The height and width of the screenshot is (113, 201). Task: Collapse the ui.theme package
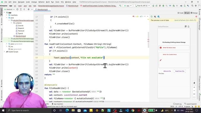(x=11, y=23)
